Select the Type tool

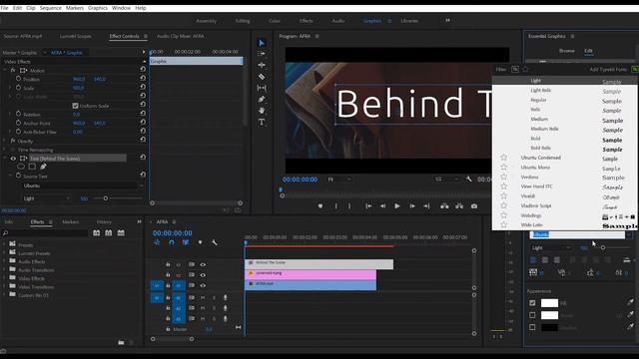tap(262, 122)
